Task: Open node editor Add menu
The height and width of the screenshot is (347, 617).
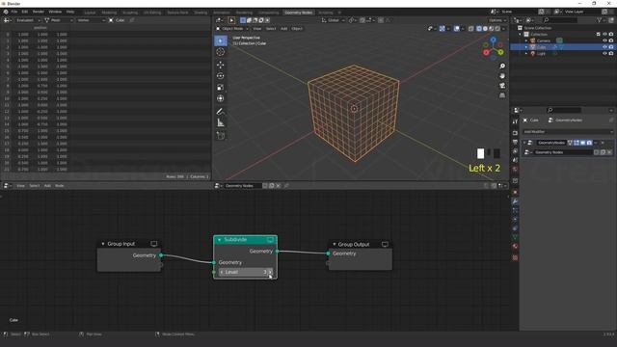Action: pyautogui.click(x=47, y=186)
